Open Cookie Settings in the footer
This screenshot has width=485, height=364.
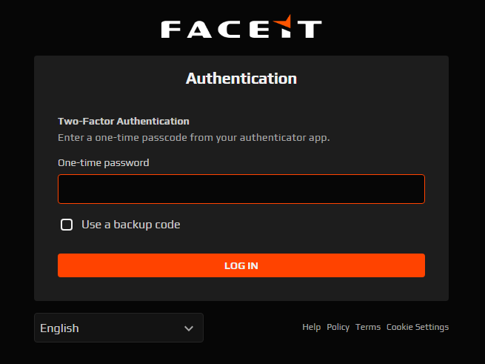[418, 327]
